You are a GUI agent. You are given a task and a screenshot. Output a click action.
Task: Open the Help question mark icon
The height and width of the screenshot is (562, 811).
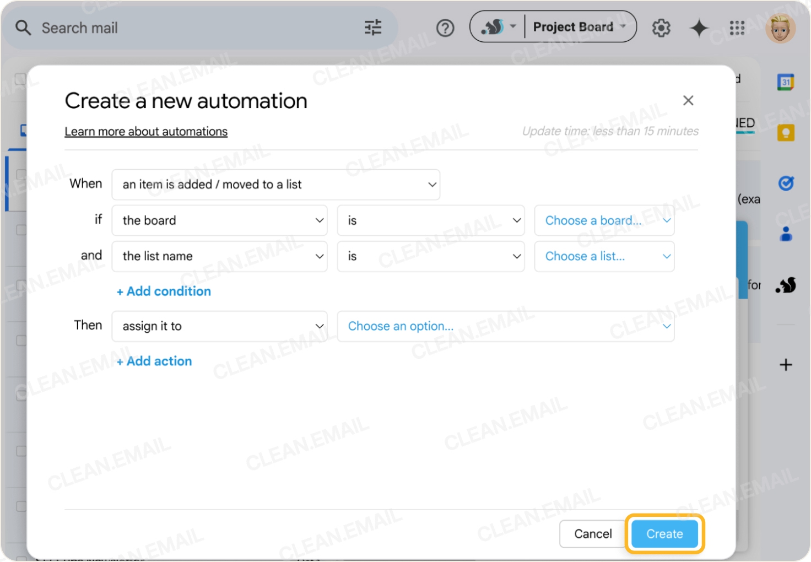coord(445,28)
